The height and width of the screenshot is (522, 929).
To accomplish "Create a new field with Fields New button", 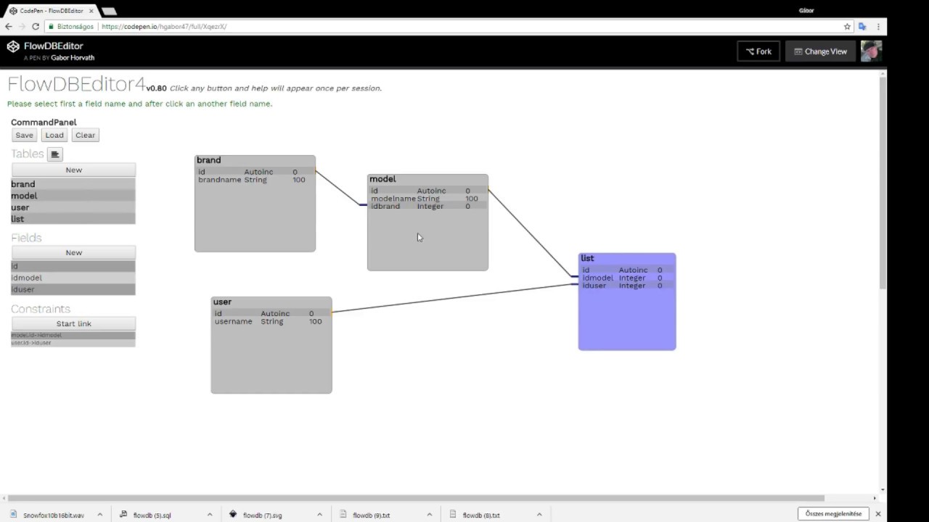I will tap(73, 252).
